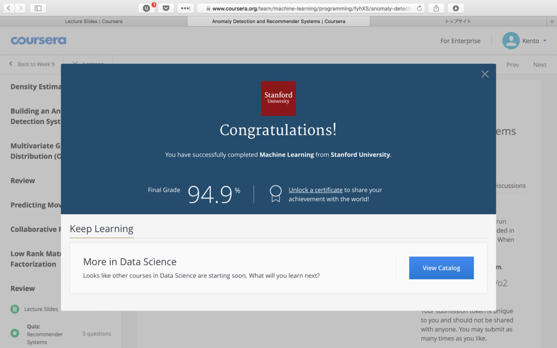This screenshot has height=348, width=557.
Task: Click the 94.9 final grade value
Action: coord(209,194)
